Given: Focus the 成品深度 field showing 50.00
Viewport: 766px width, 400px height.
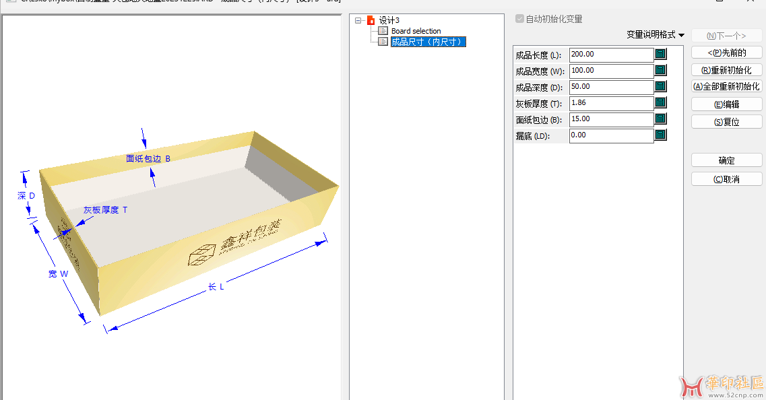Looking at the screenshot, I should coord(612,87).
